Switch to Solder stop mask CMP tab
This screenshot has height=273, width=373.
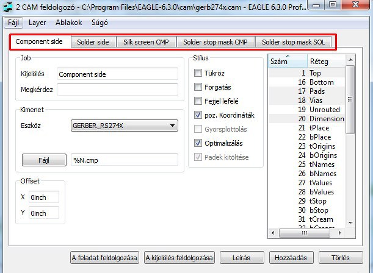click(215, 42)
